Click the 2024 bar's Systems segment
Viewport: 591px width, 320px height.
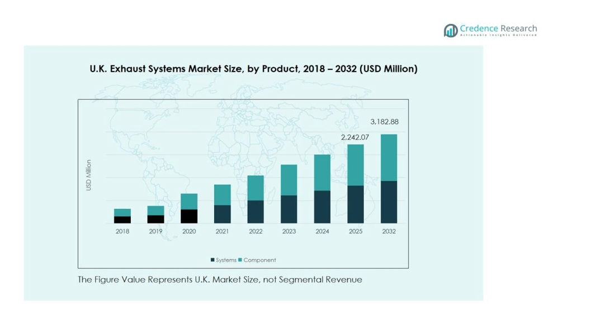click(322, 207)
